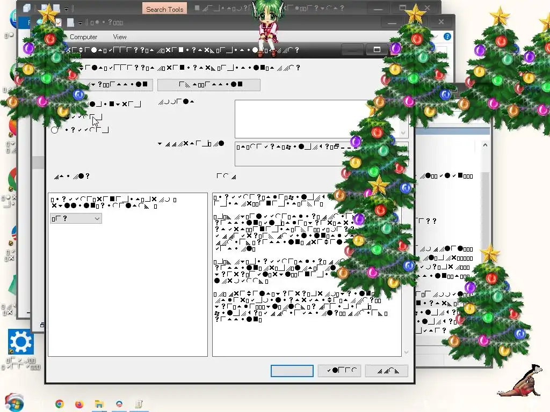This screenshot has height=412, width=550.
Task: Click the checkmark properties icon in second window title bar
Action: pos(58,23)
